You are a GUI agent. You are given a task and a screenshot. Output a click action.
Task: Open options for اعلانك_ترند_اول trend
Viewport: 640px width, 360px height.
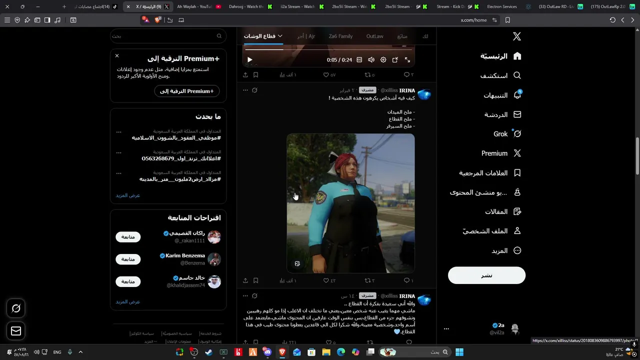(x=118, y=152)
